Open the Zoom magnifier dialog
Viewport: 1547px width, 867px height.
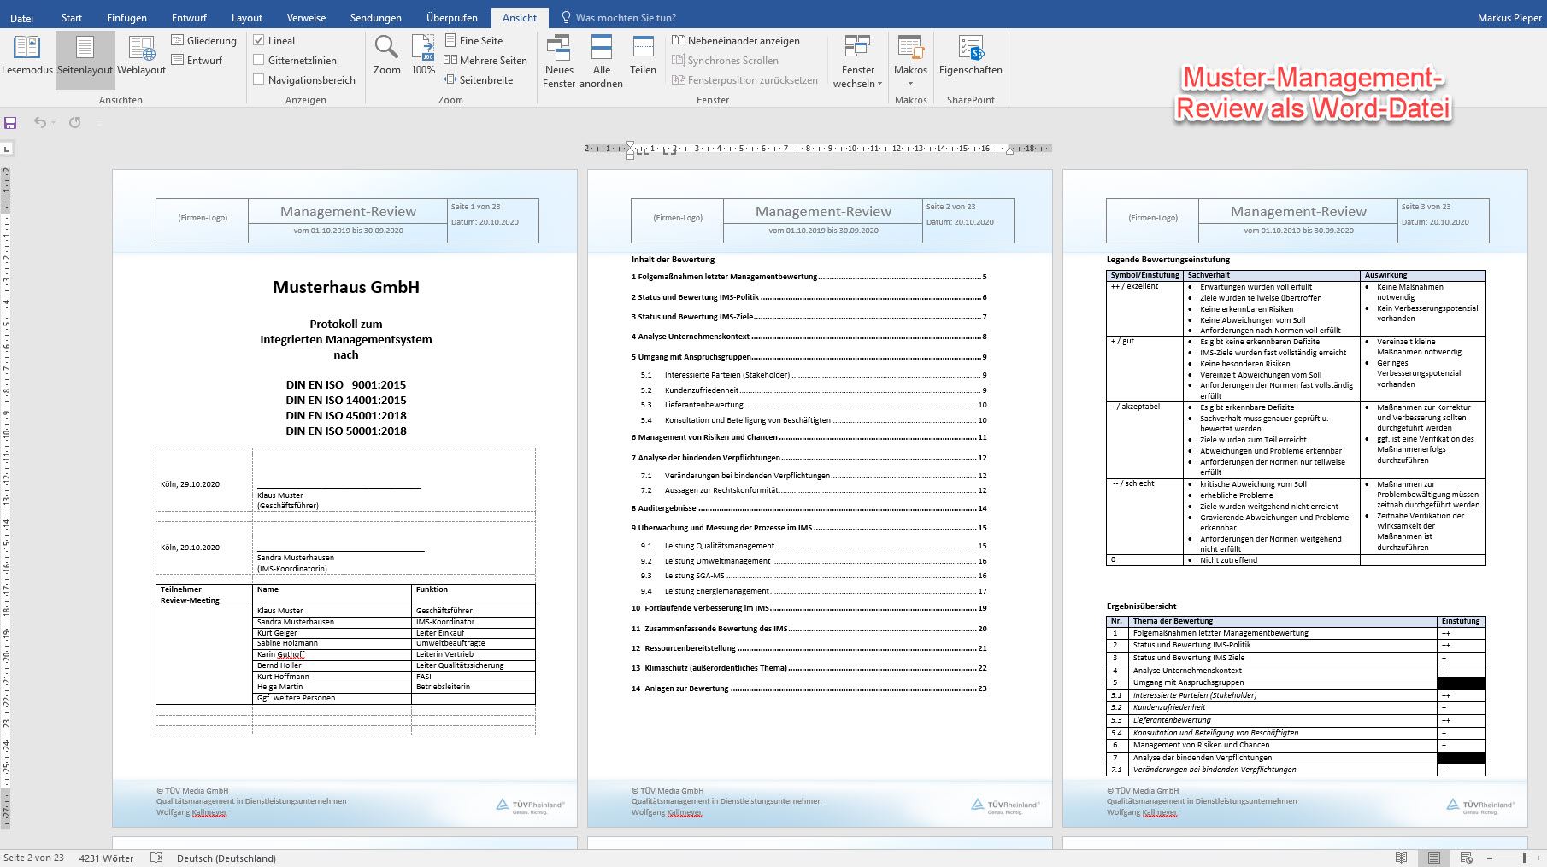[x=386, y=56]
